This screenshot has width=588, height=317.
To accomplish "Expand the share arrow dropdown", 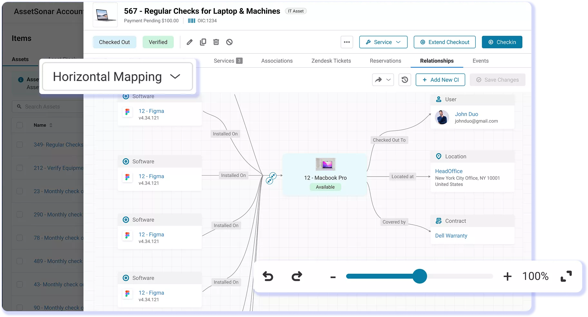I will point(383,80).
